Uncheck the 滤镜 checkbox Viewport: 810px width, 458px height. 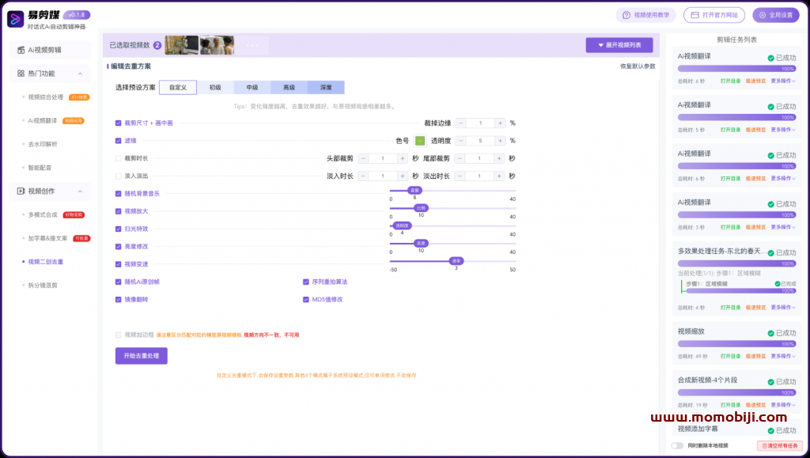[x=118, y=141]
